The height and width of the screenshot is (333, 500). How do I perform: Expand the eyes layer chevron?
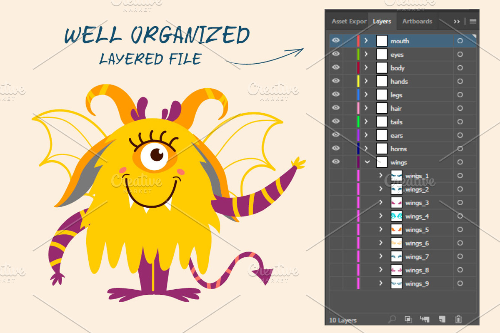(x=366, y=54)
